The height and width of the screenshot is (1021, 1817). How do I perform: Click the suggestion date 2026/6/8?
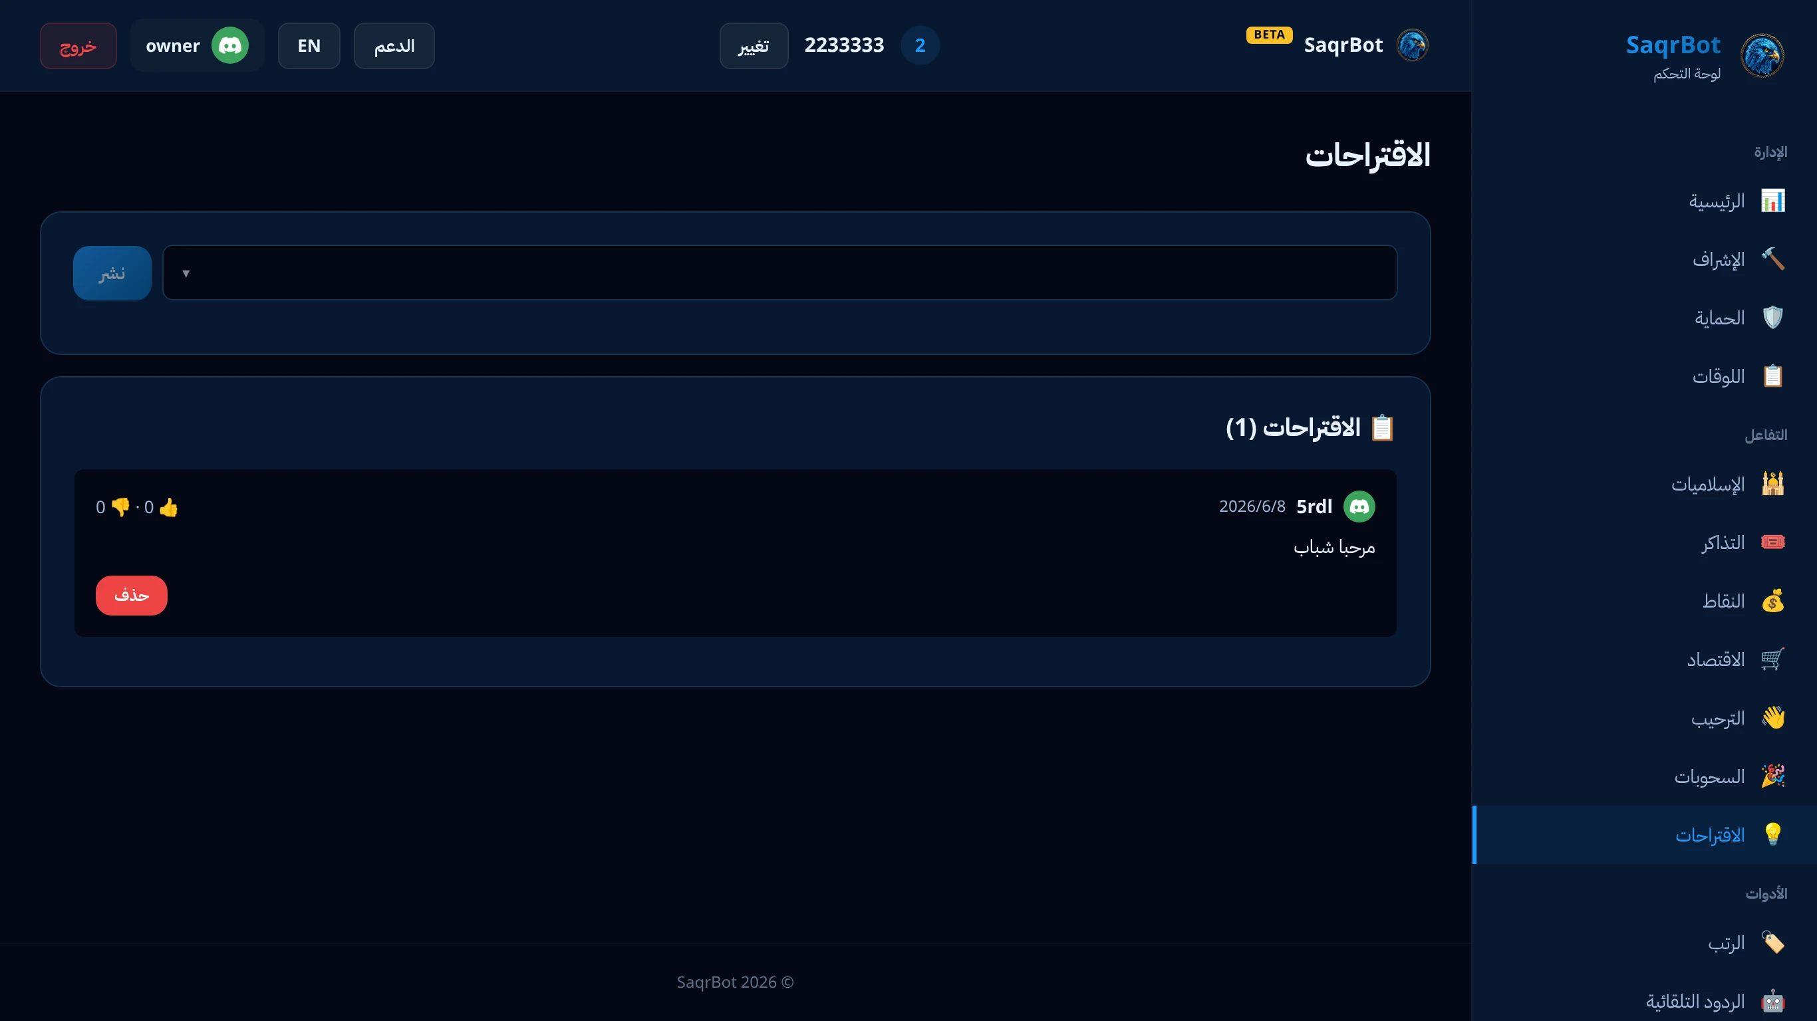[1252, 507]
